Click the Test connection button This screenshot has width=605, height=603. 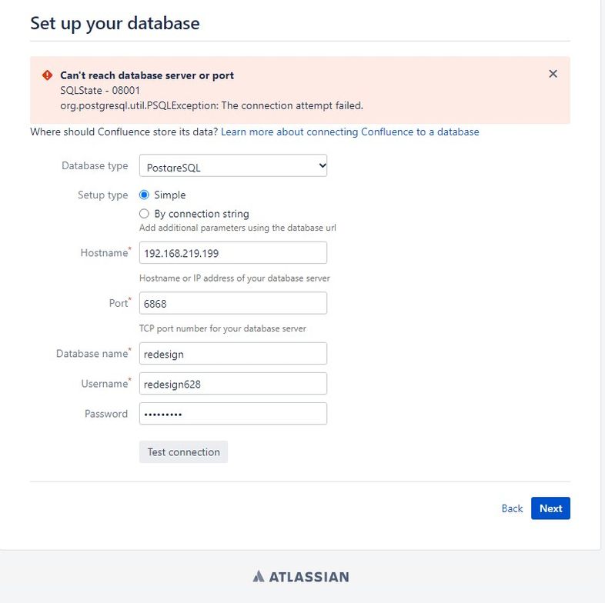[183, 451]
